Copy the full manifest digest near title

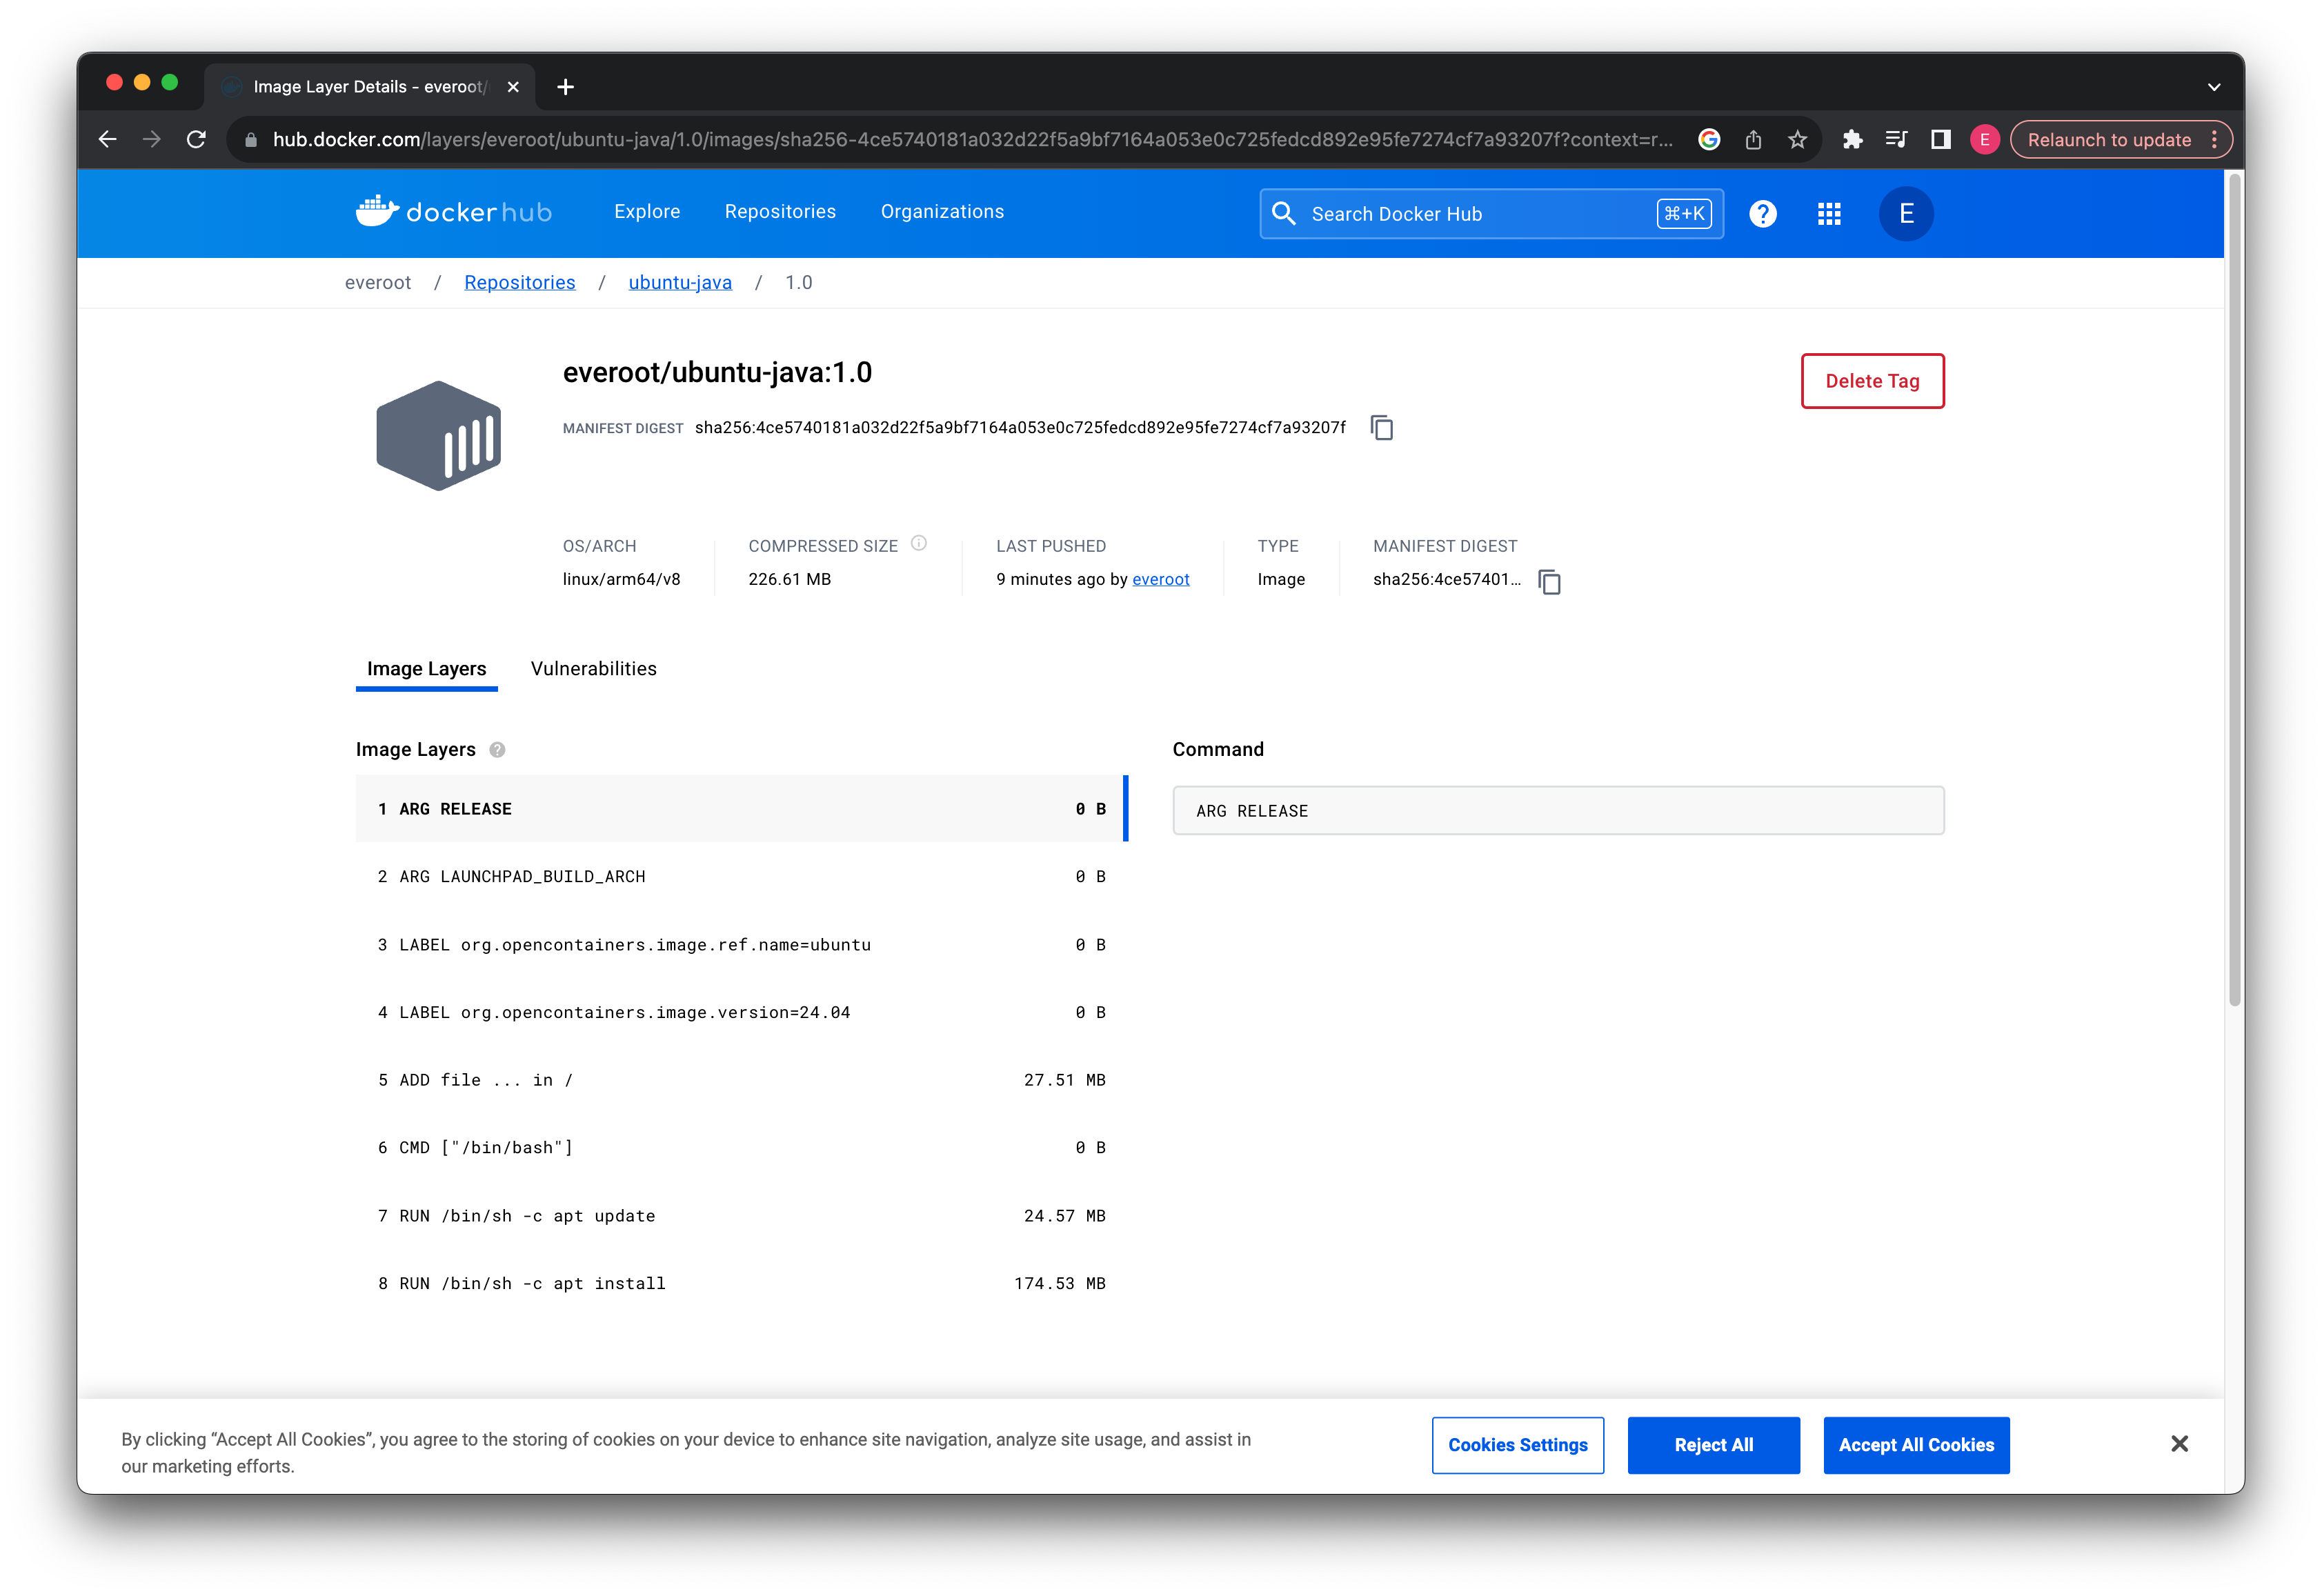1381,428
